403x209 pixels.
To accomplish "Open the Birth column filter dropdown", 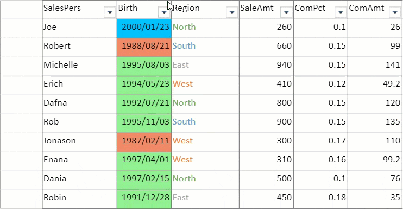I will tap(164, 12).
